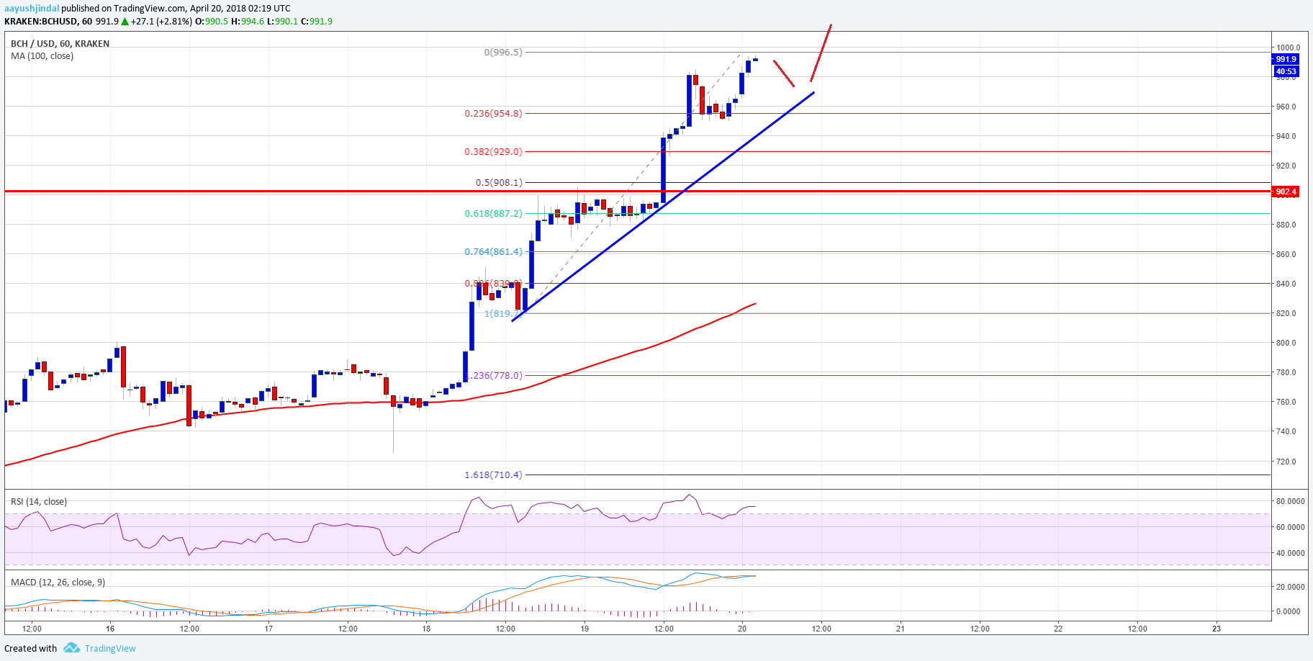Click the 0.236(954.8) Fibonacci level label
This screenshot has height=661, width=1313.
pos(494,113)
